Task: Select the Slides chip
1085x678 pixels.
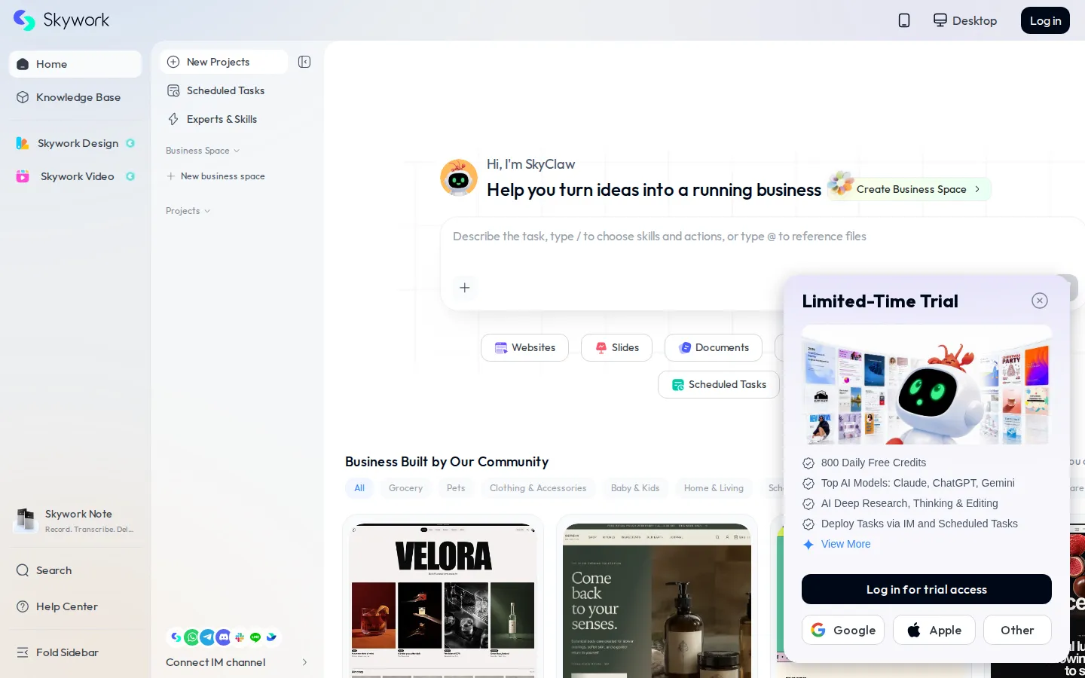Action: (x=616, y=347)
